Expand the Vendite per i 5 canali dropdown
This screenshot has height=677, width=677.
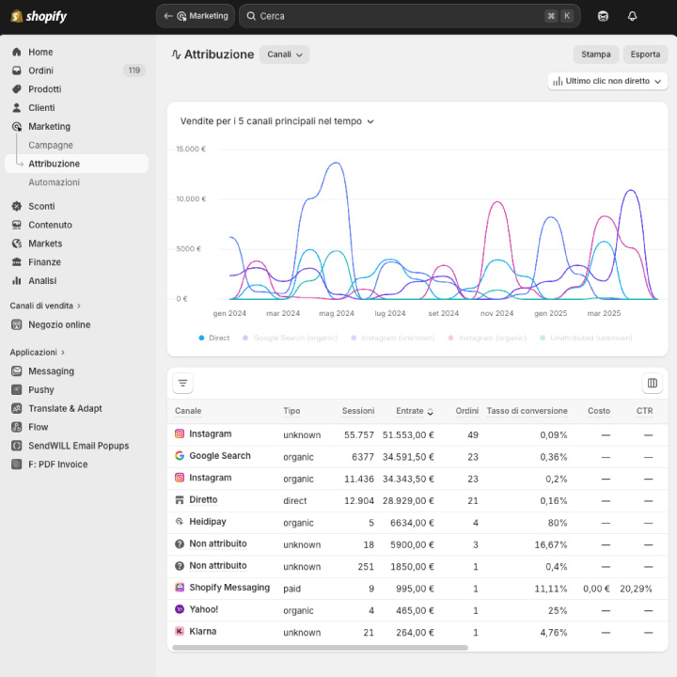coord(277,121)
